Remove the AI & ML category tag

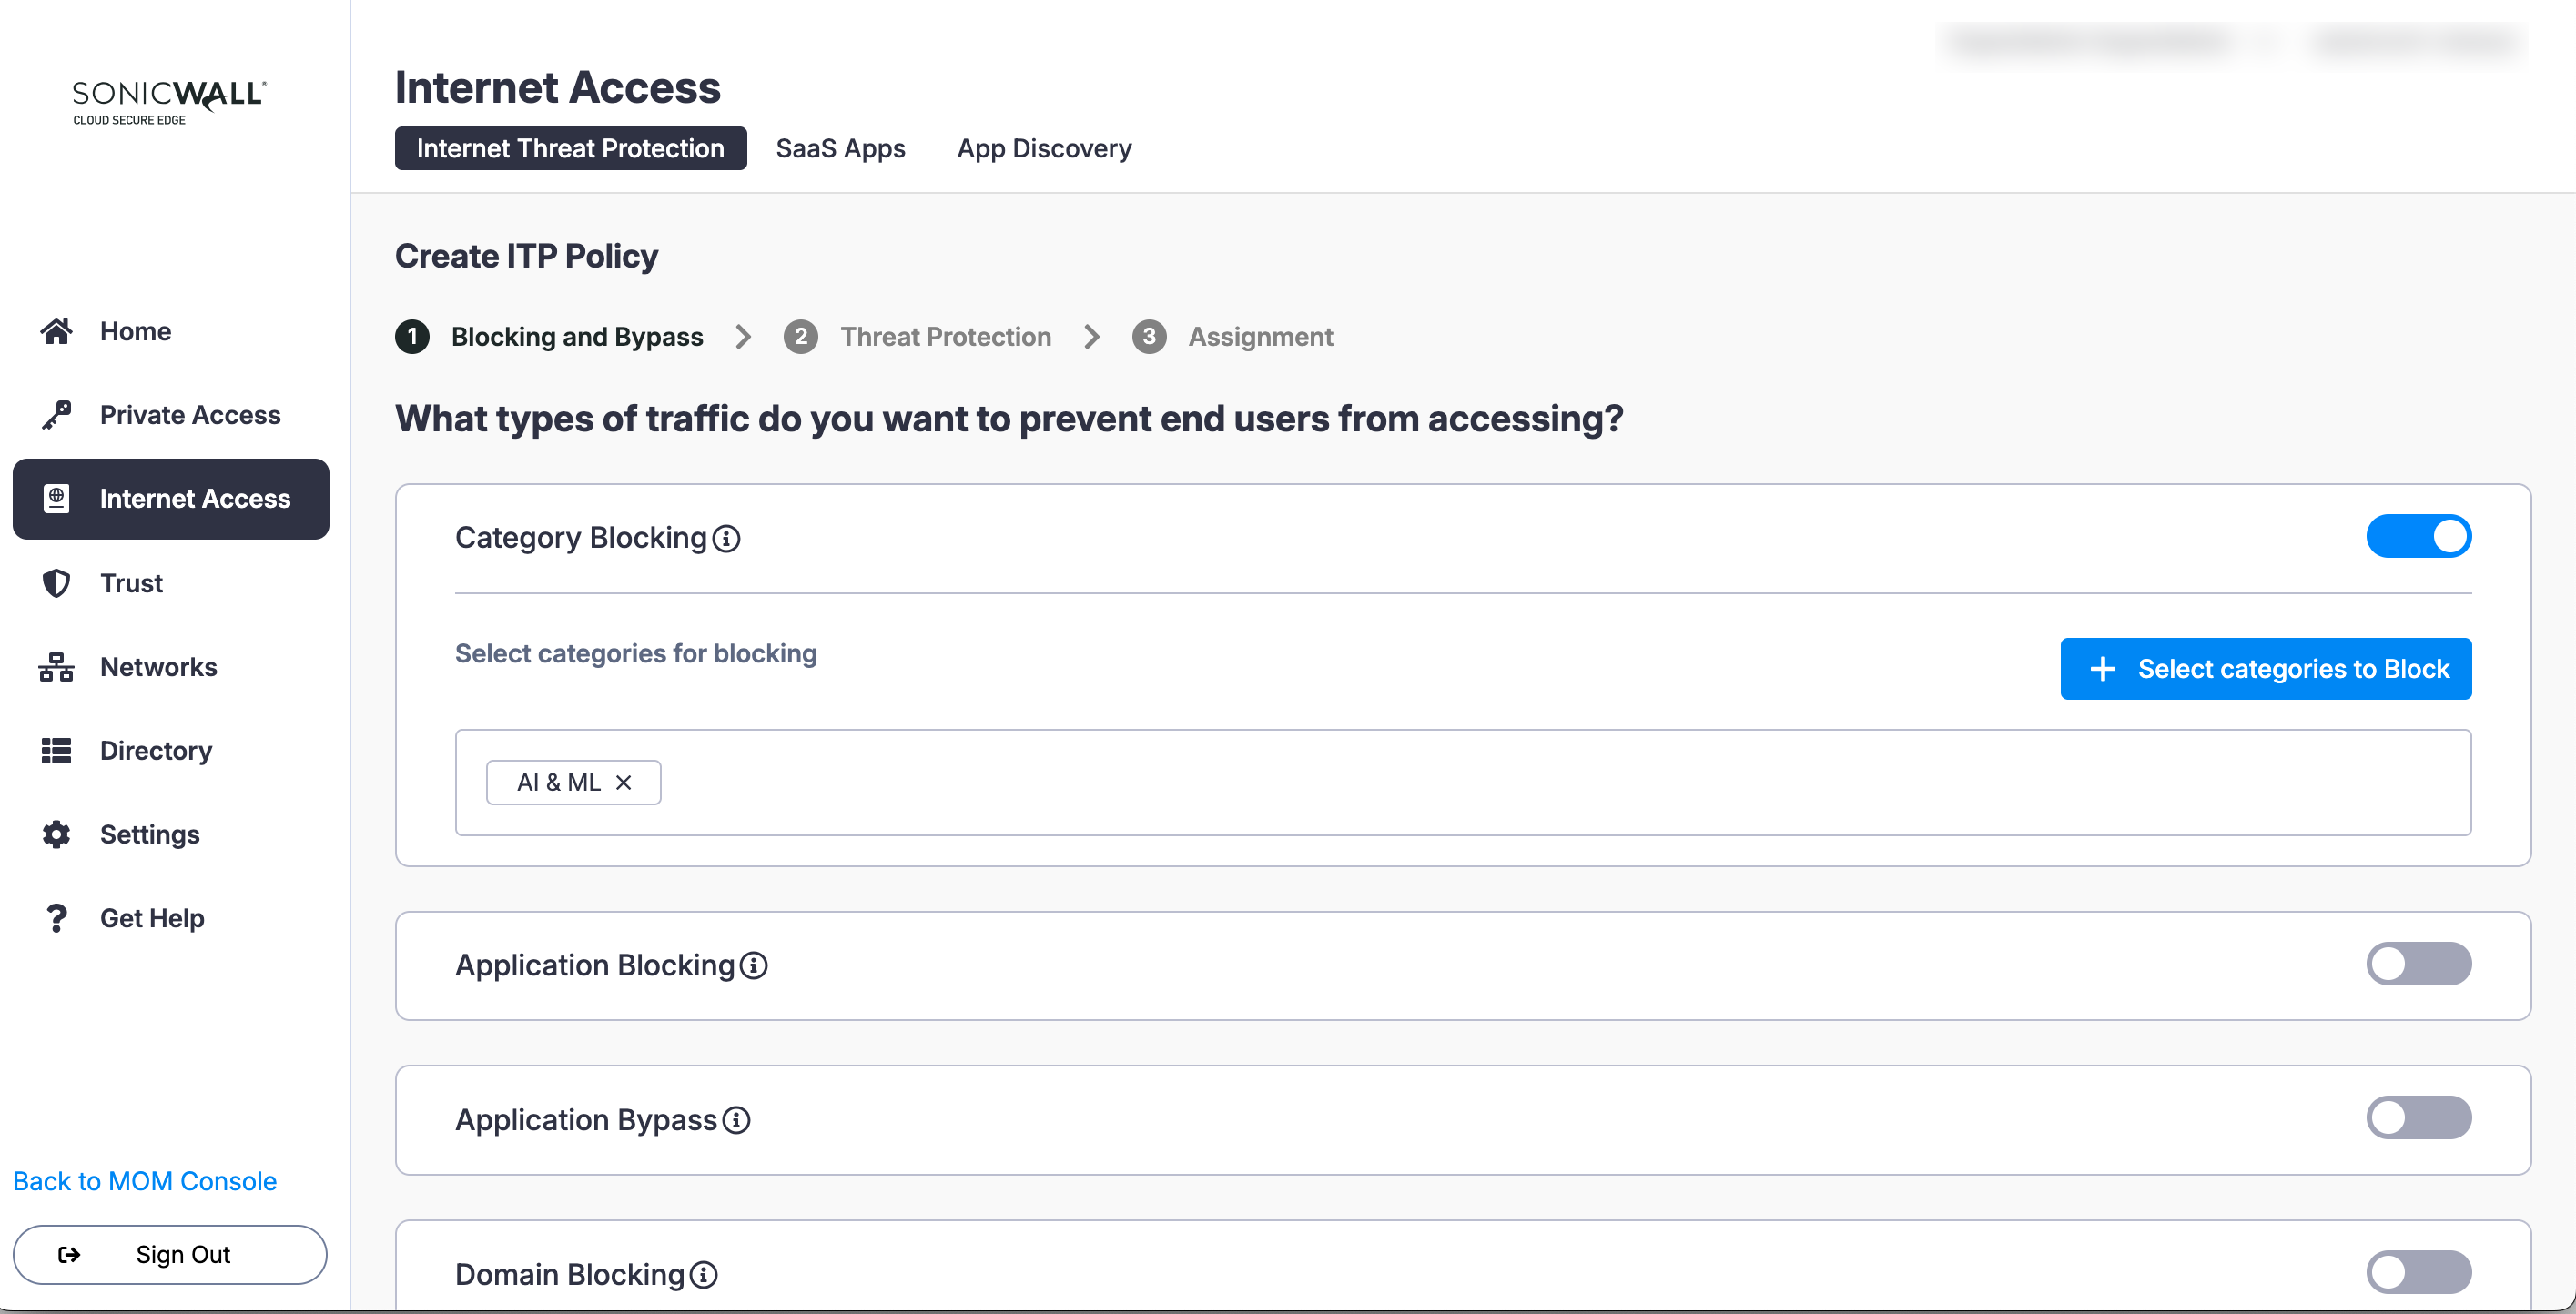623,782
